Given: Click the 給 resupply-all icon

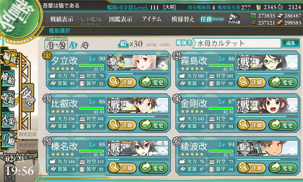Looking at the screenshot, I should coord(123,44).
